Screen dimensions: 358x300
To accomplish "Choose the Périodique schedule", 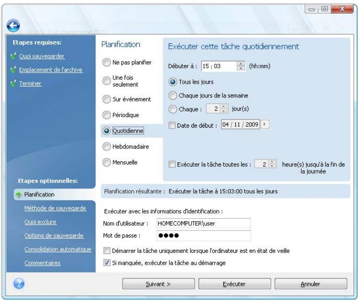I will point(106,115).
